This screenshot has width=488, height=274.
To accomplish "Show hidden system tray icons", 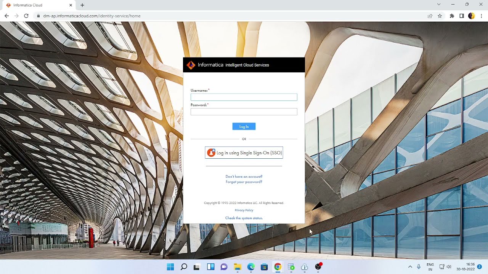I will (x=410, y=267).
